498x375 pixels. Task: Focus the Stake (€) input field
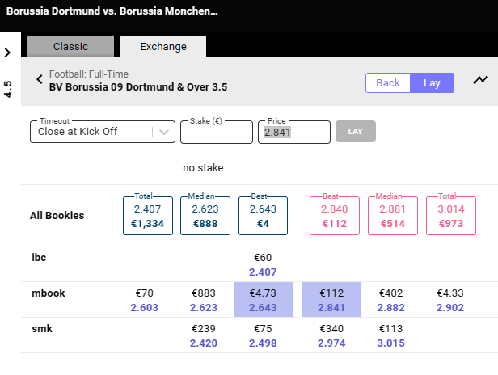coord(217,132)
